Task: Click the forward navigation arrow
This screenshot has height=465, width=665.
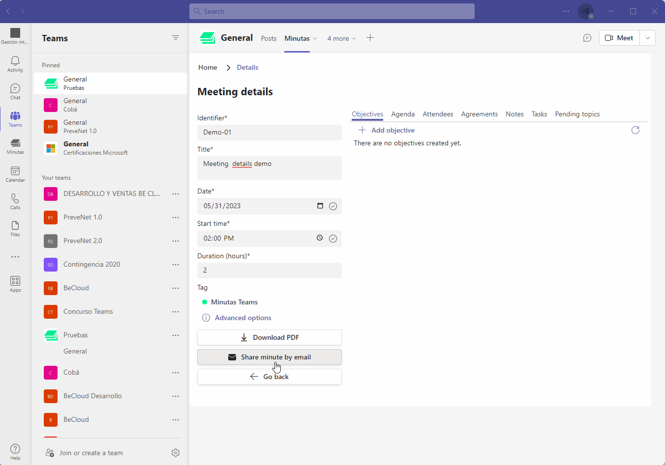Action: pos(23,11)
